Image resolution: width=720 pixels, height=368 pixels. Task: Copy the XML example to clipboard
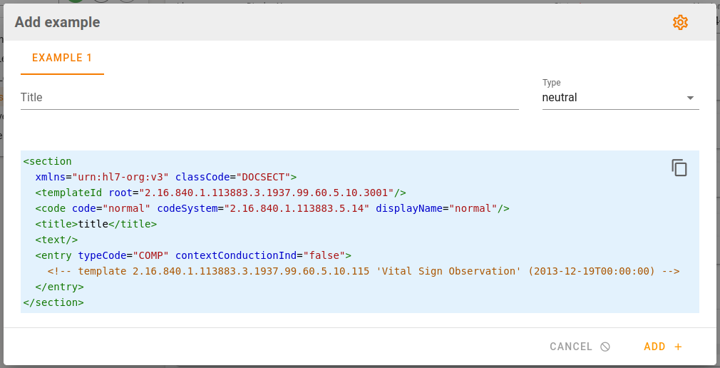(x=679, y=168)
